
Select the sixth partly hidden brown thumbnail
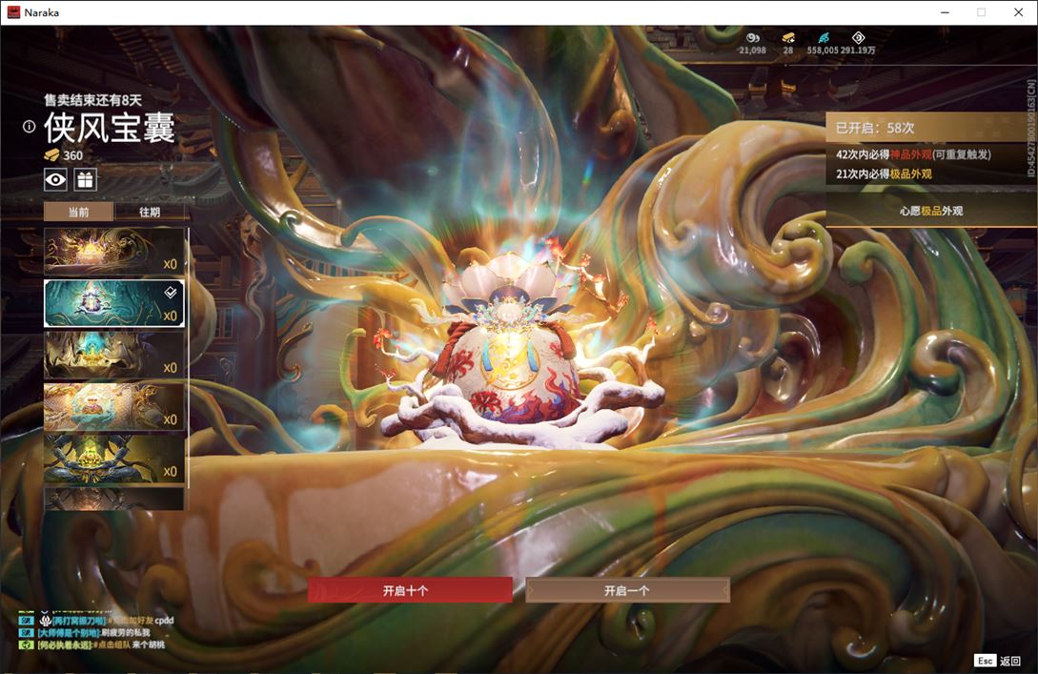click(113, 499)
